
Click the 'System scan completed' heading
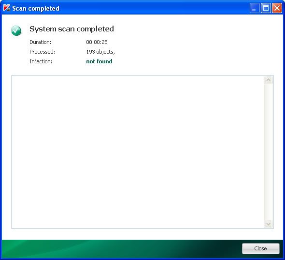pyautogui.click(x=71, y=29)
